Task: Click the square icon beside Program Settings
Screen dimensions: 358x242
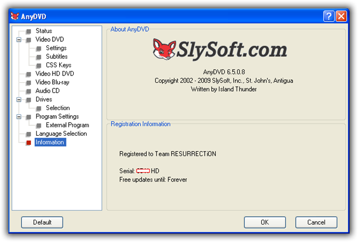Action: [29, 117]
